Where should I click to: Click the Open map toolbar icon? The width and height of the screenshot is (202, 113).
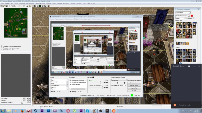pos(4,6)
